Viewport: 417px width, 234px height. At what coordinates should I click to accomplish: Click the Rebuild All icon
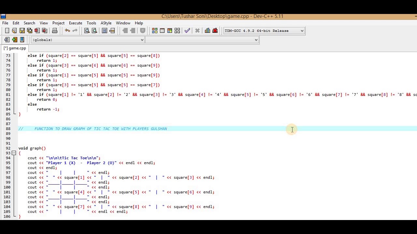[177, 31]
